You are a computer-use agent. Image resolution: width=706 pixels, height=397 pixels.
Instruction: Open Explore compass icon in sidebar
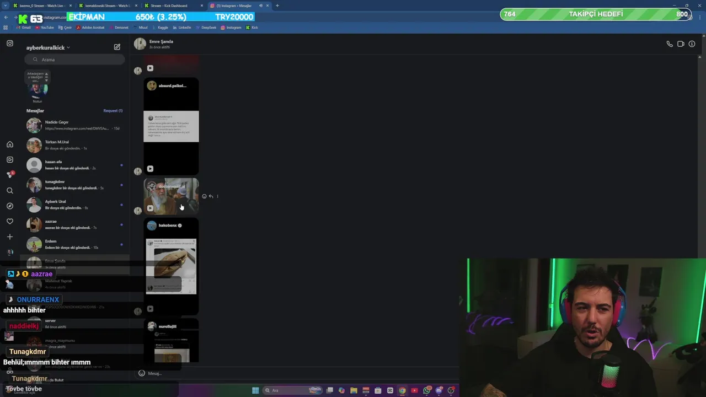tap(10, 206)
